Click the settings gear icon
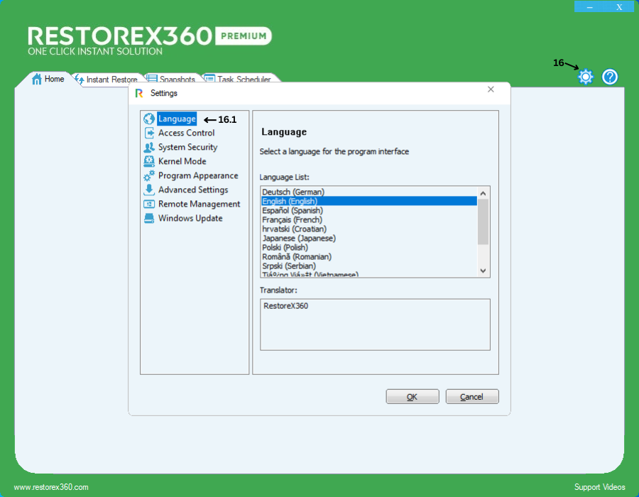Image resolution: width=639 pixels, height=497 pixels. (x=585, y=77)
